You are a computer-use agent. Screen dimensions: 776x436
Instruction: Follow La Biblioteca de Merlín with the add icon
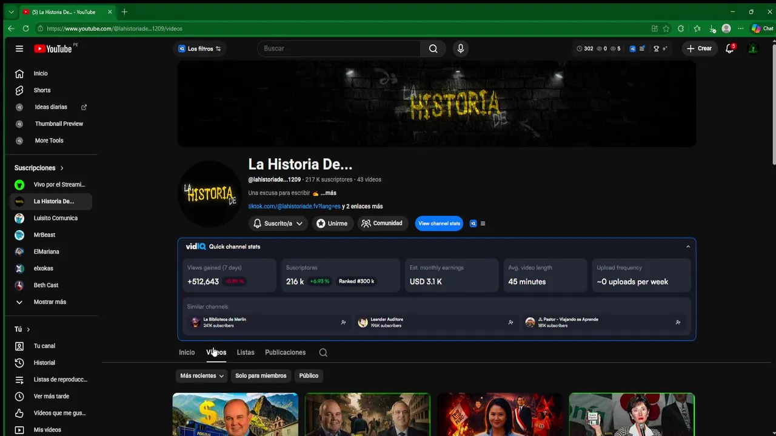[x=343, y=323]
